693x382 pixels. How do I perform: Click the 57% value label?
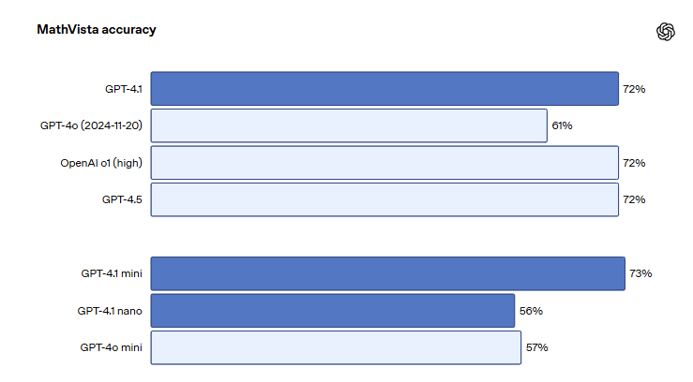536,347
